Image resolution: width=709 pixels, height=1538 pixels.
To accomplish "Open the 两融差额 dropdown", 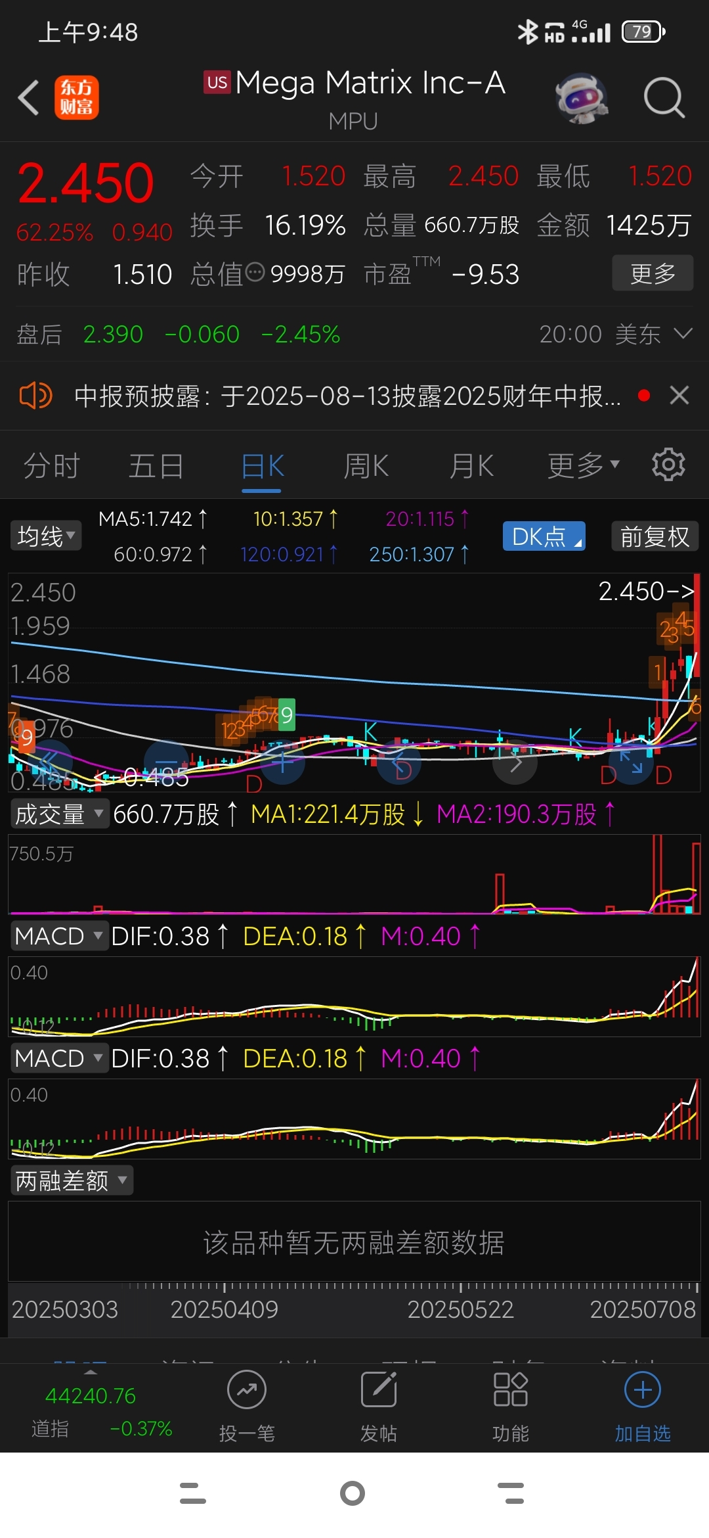I will [72, 1180].
